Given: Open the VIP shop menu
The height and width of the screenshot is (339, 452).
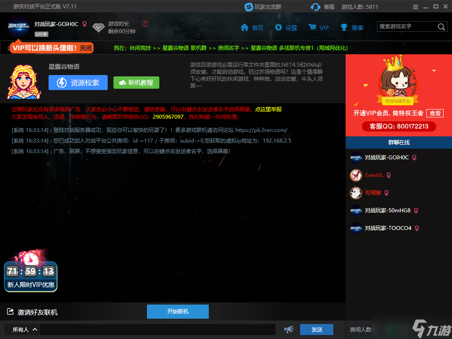Looking at the screenshot, I should [318, 27].
